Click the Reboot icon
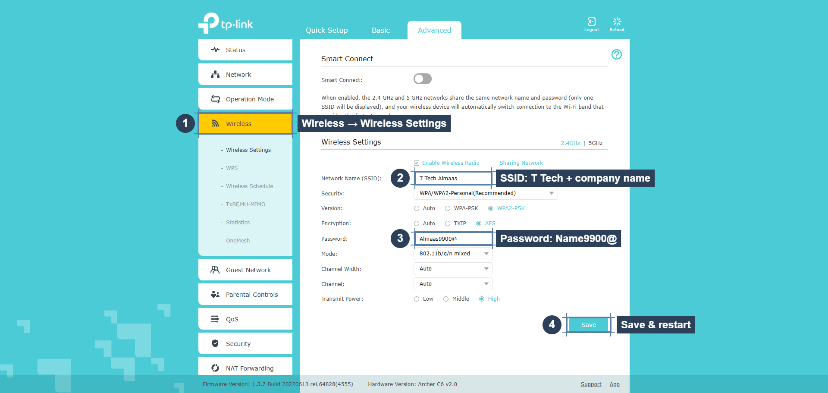The width and height of the screenshot is (828, 393). [x=617, y=22]
